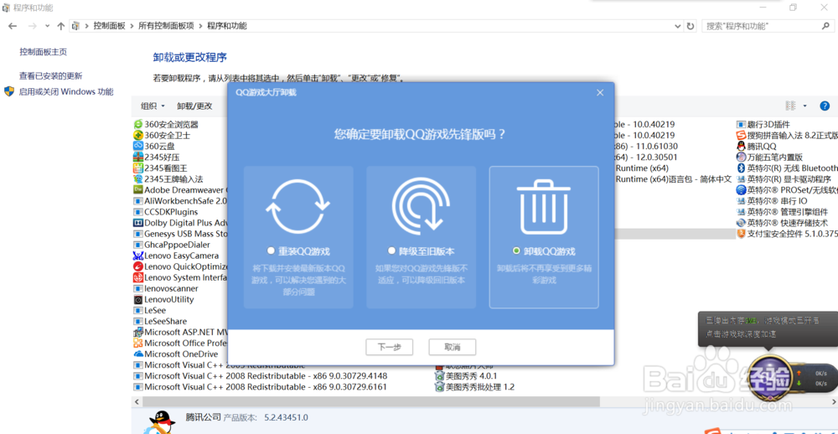The height and width of the screenshot is (434, 838).
Task: Select the 2345看图王 program icon
Action: [x=138, y=168]
